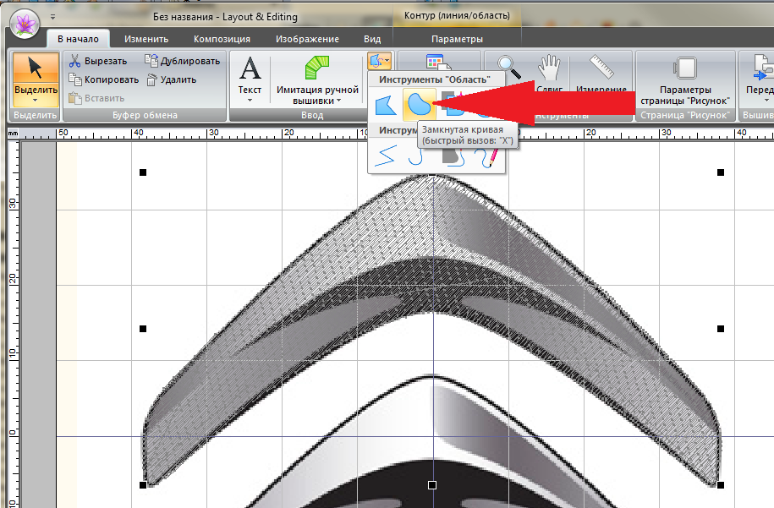Click the Копировать command
Screen dimensions: 774x508
[x=102, y=79]
